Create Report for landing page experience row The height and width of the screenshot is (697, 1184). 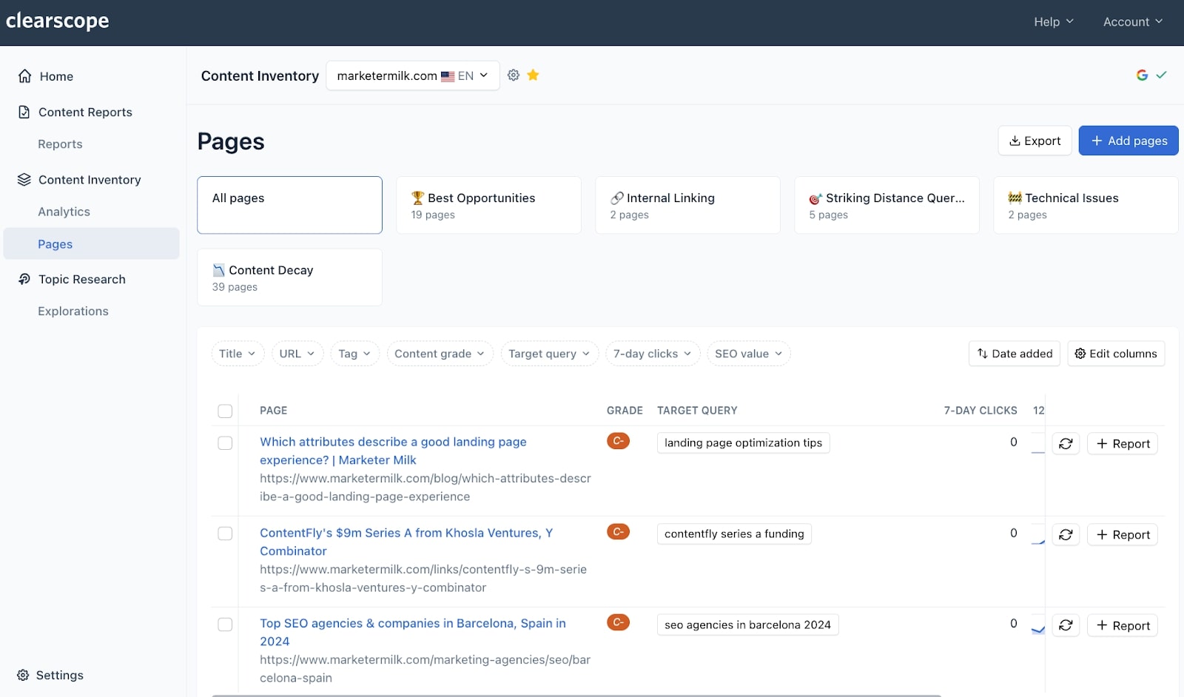tap(1123, 444)
